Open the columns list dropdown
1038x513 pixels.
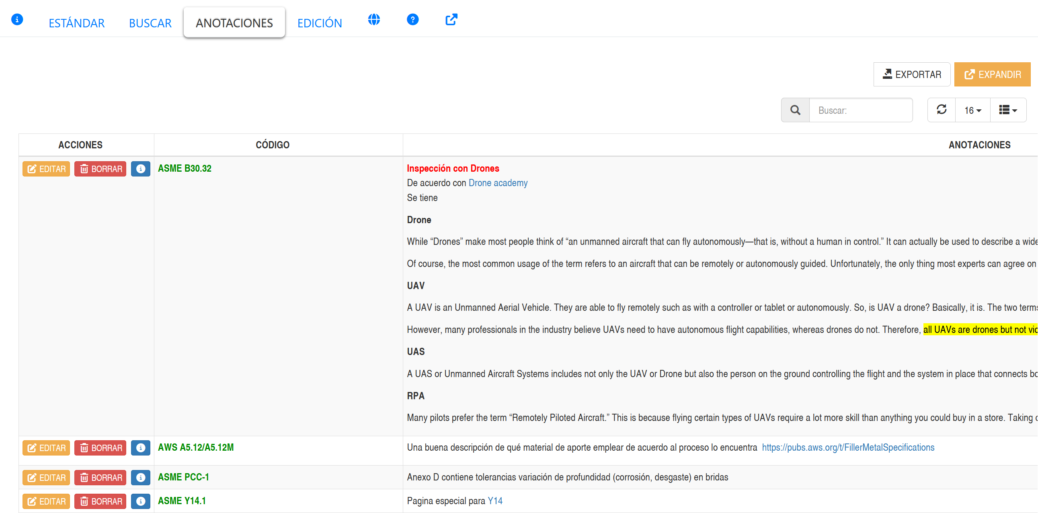coord(1008,110)
